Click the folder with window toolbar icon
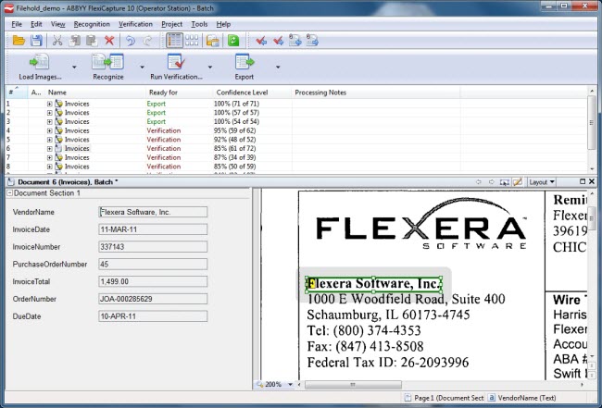The height and width of the screenshot is (408, 602). (213, 41)
